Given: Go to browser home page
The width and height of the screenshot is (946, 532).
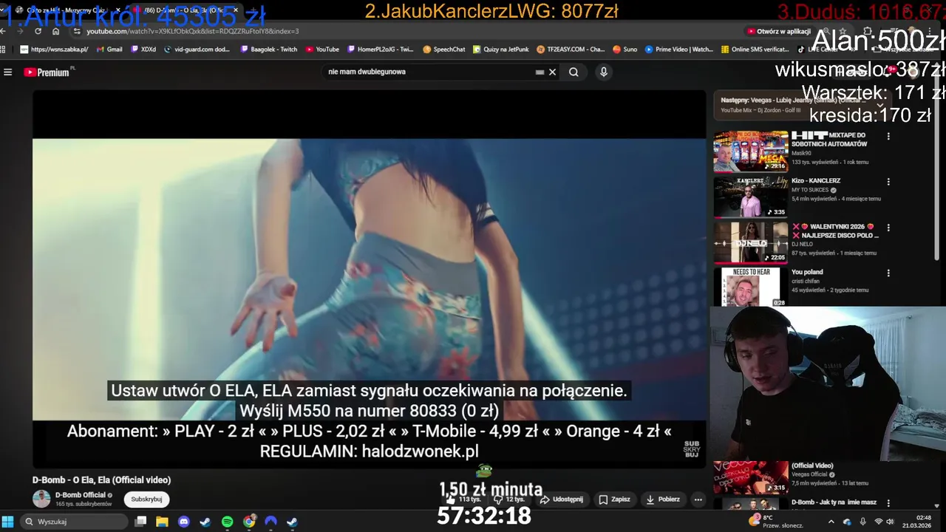Looking at the screenshot, I should point(55,31).
